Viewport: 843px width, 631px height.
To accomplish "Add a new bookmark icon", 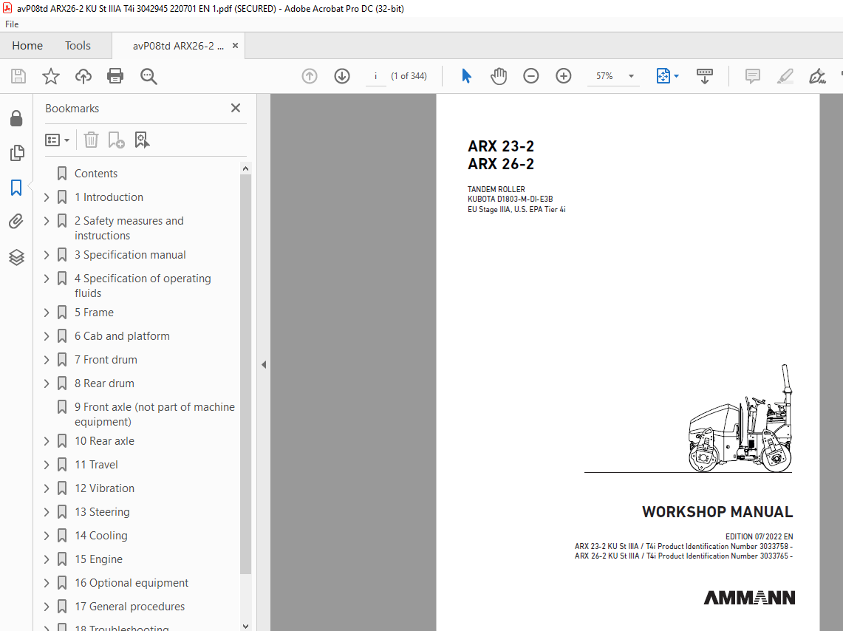I will [x=116, y=140].
